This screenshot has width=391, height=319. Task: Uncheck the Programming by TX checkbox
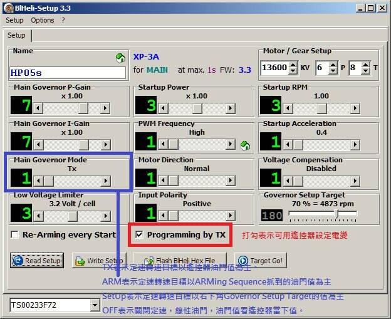click(x=140, y=235)
